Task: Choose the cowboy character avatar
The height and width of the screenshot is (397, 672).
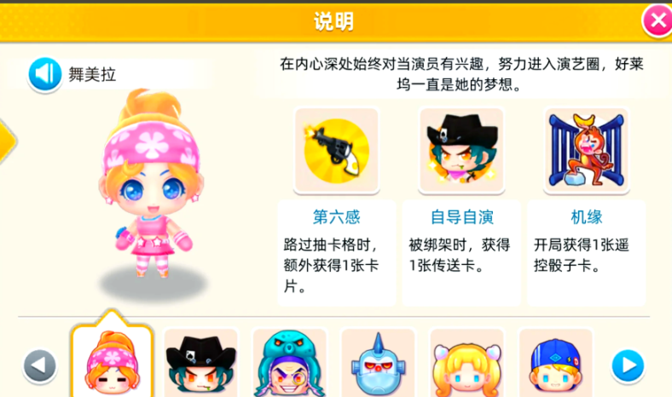Action: [x=201, y=363]
